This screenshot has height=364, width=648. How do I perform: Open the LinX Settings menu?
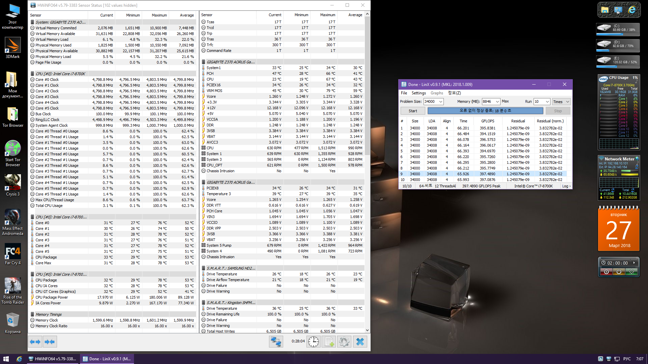pos(418,93)
